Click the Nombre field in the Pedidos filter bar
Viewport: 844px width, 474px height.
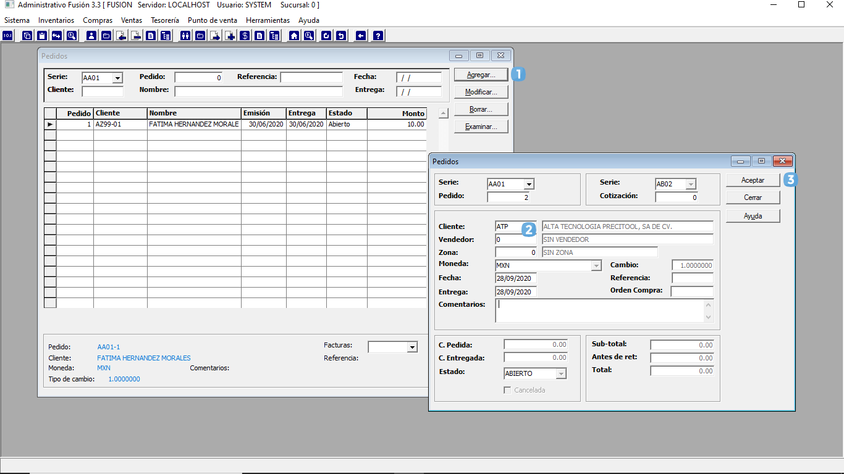[x=258, y=91]
